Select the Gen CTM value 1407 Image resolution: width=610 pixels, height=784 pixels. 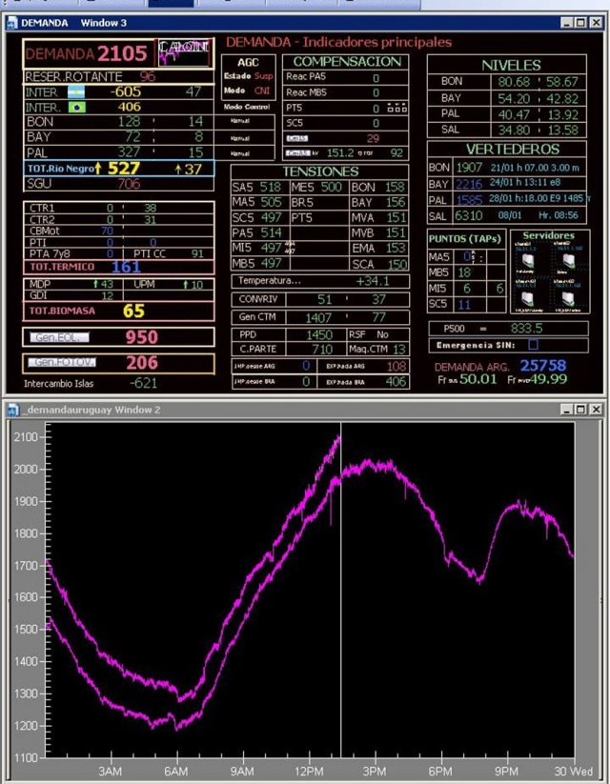[x=318, y=317]
